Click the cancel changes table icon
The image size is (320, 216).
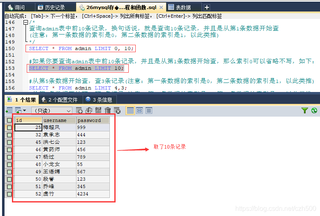point(117,110)
